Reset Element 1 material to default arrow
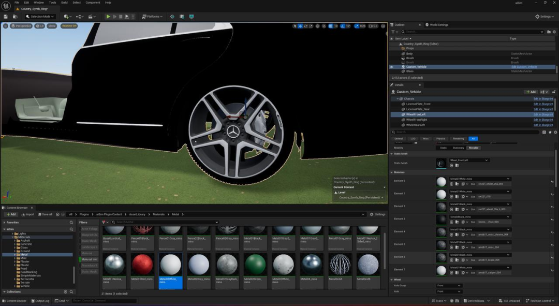This screenshot has height=306, width=559. [552, 194]
